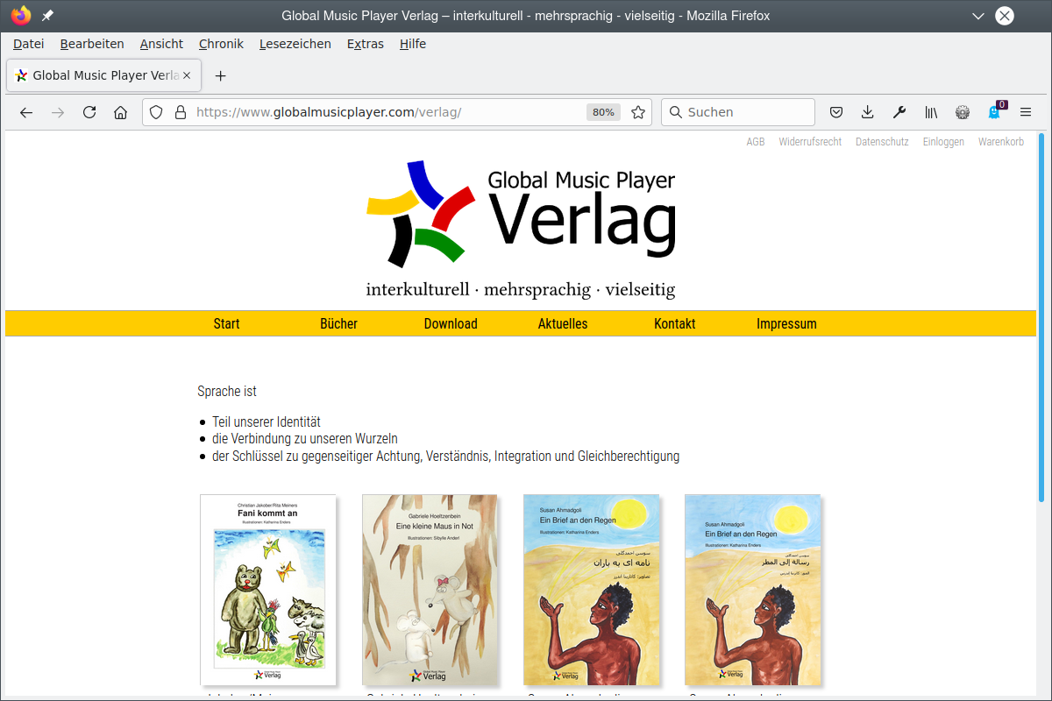This screenshot has height=701, width=1052.
Task: Collapse window using title bar chevron
Action: 979,16
